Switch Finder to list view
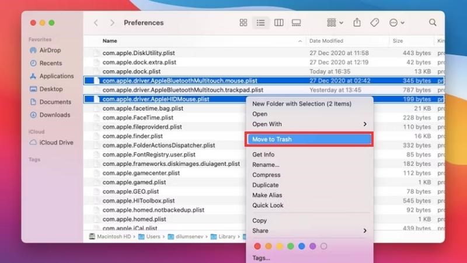This screenshot has height=263, width=467. [x=260, y=23]
